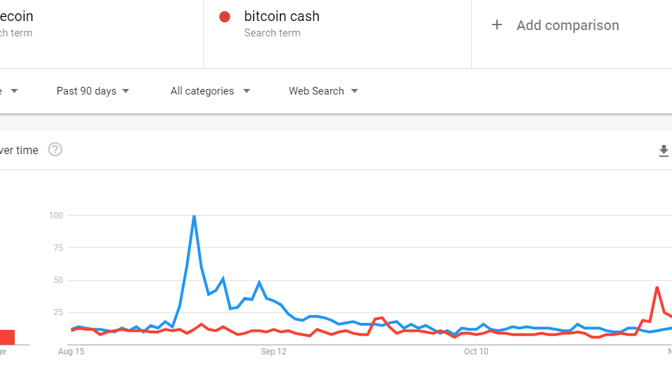The image size is (672, 374).
Task: Click the Oct 10 date label
Action: coord(476,352)
